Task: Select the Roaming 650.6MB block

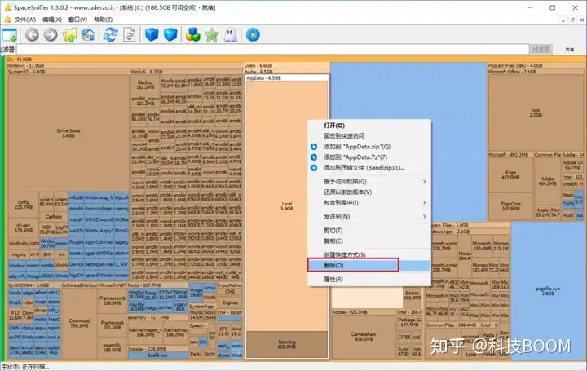Action: [287, 344]
